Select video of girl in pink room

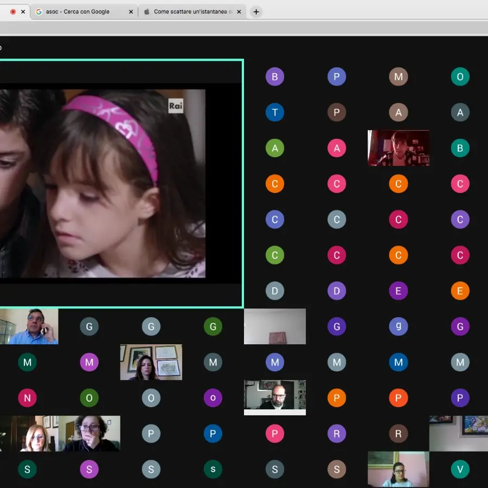pos(398,469)
